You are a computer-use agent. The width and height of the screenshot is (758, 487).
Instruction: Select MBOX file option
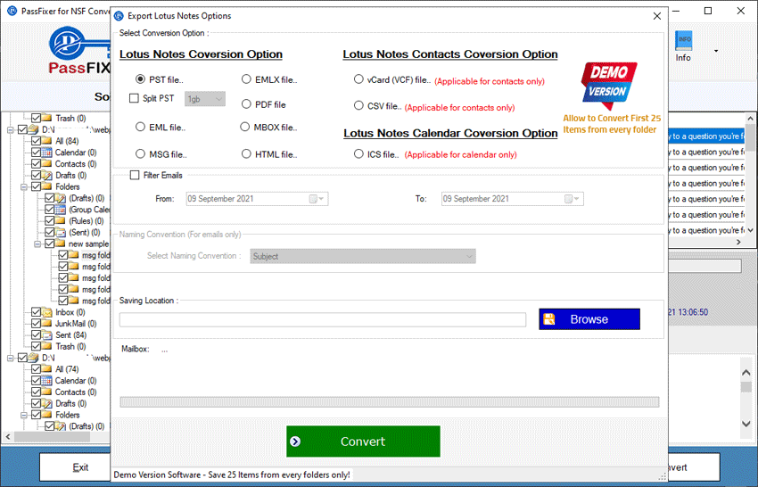[245, 128]
